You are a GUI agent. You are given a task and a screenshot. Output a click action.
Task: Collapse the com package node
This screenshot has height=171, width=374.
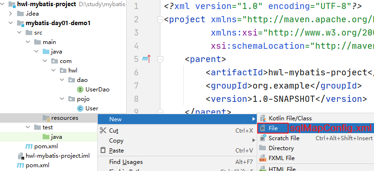point(45,61)
